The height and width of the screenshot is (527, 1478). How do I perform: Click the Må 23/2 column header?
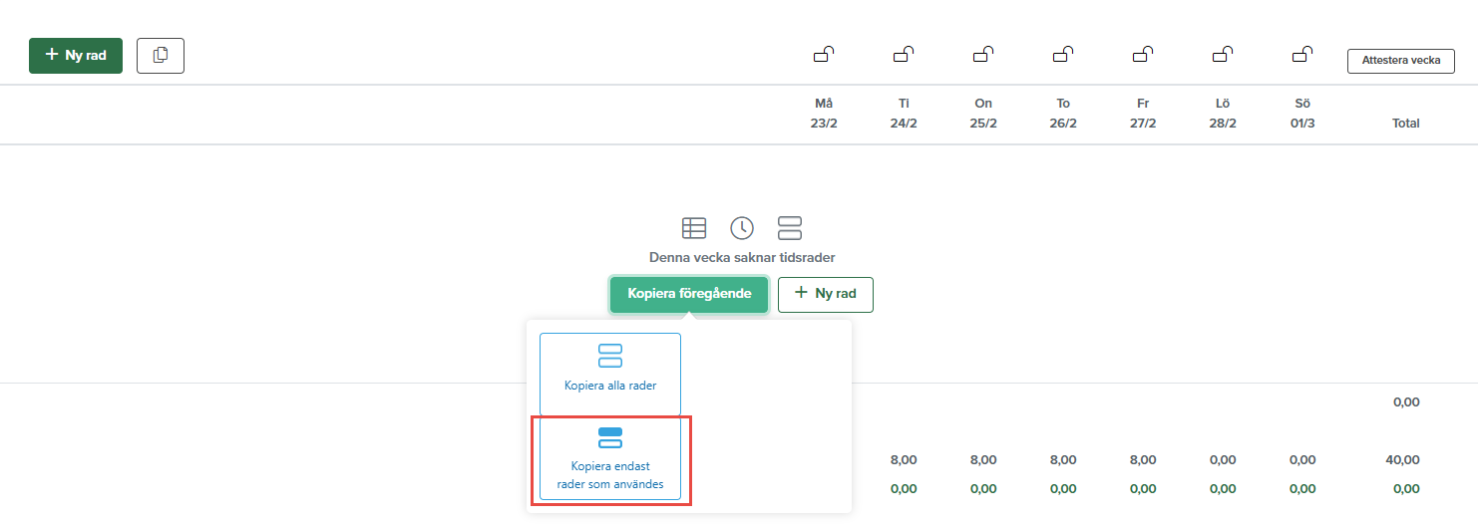coord(823,114)
